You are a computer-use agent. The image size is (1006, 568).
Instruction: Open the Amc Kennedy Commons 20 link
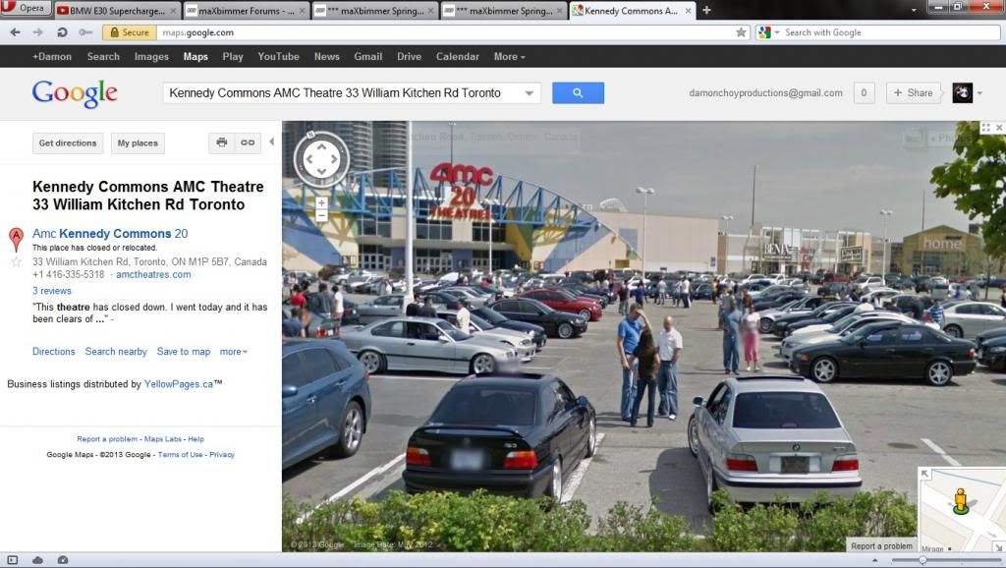click(x=110, y=234)
